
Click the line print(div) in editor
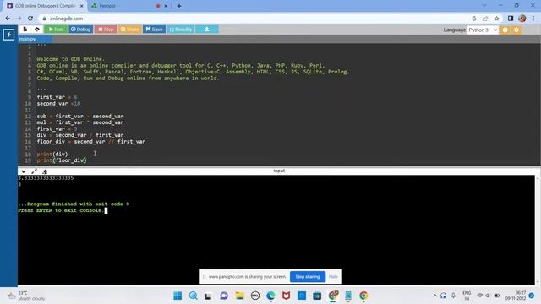pyautogui.click(x=52, y=154)
